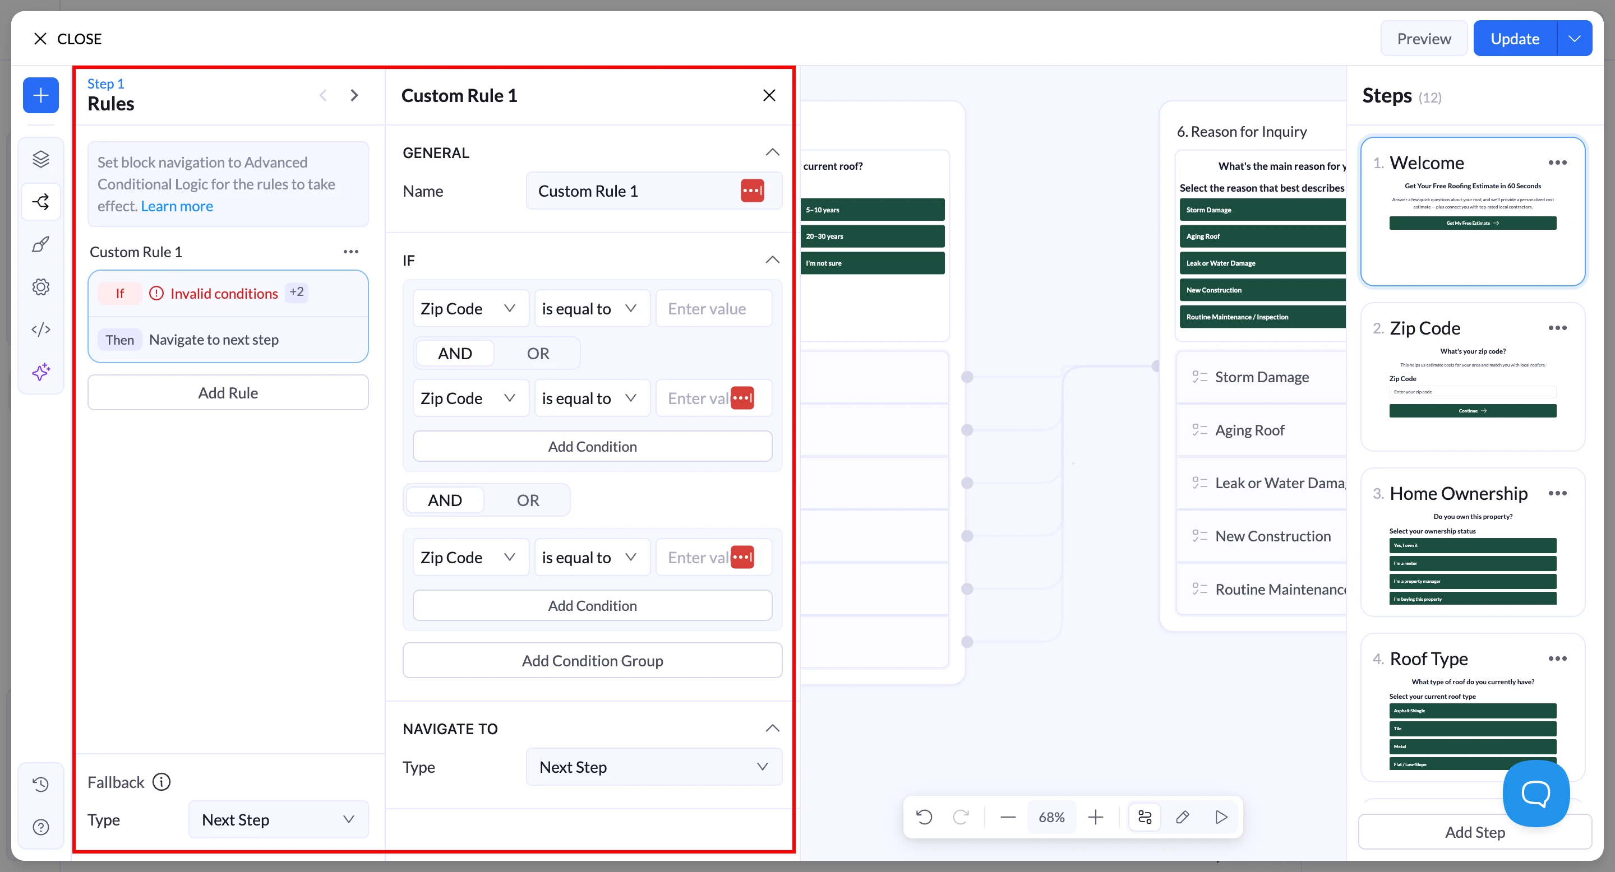The image size is (1615, 872).
Task: Collapse the IF section
Action: (x=772, y=259)
